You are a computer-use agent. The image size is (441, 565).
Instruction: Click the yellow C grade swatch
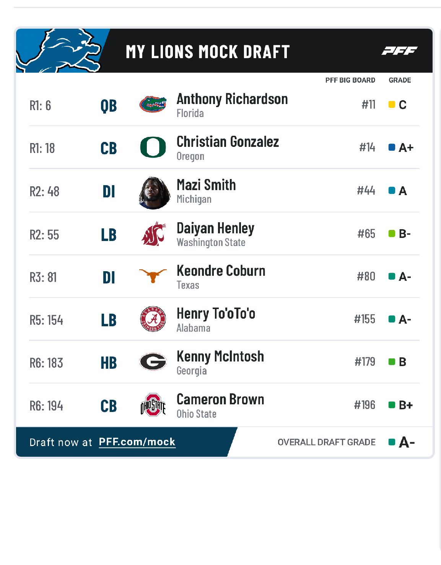coord(392,104)
